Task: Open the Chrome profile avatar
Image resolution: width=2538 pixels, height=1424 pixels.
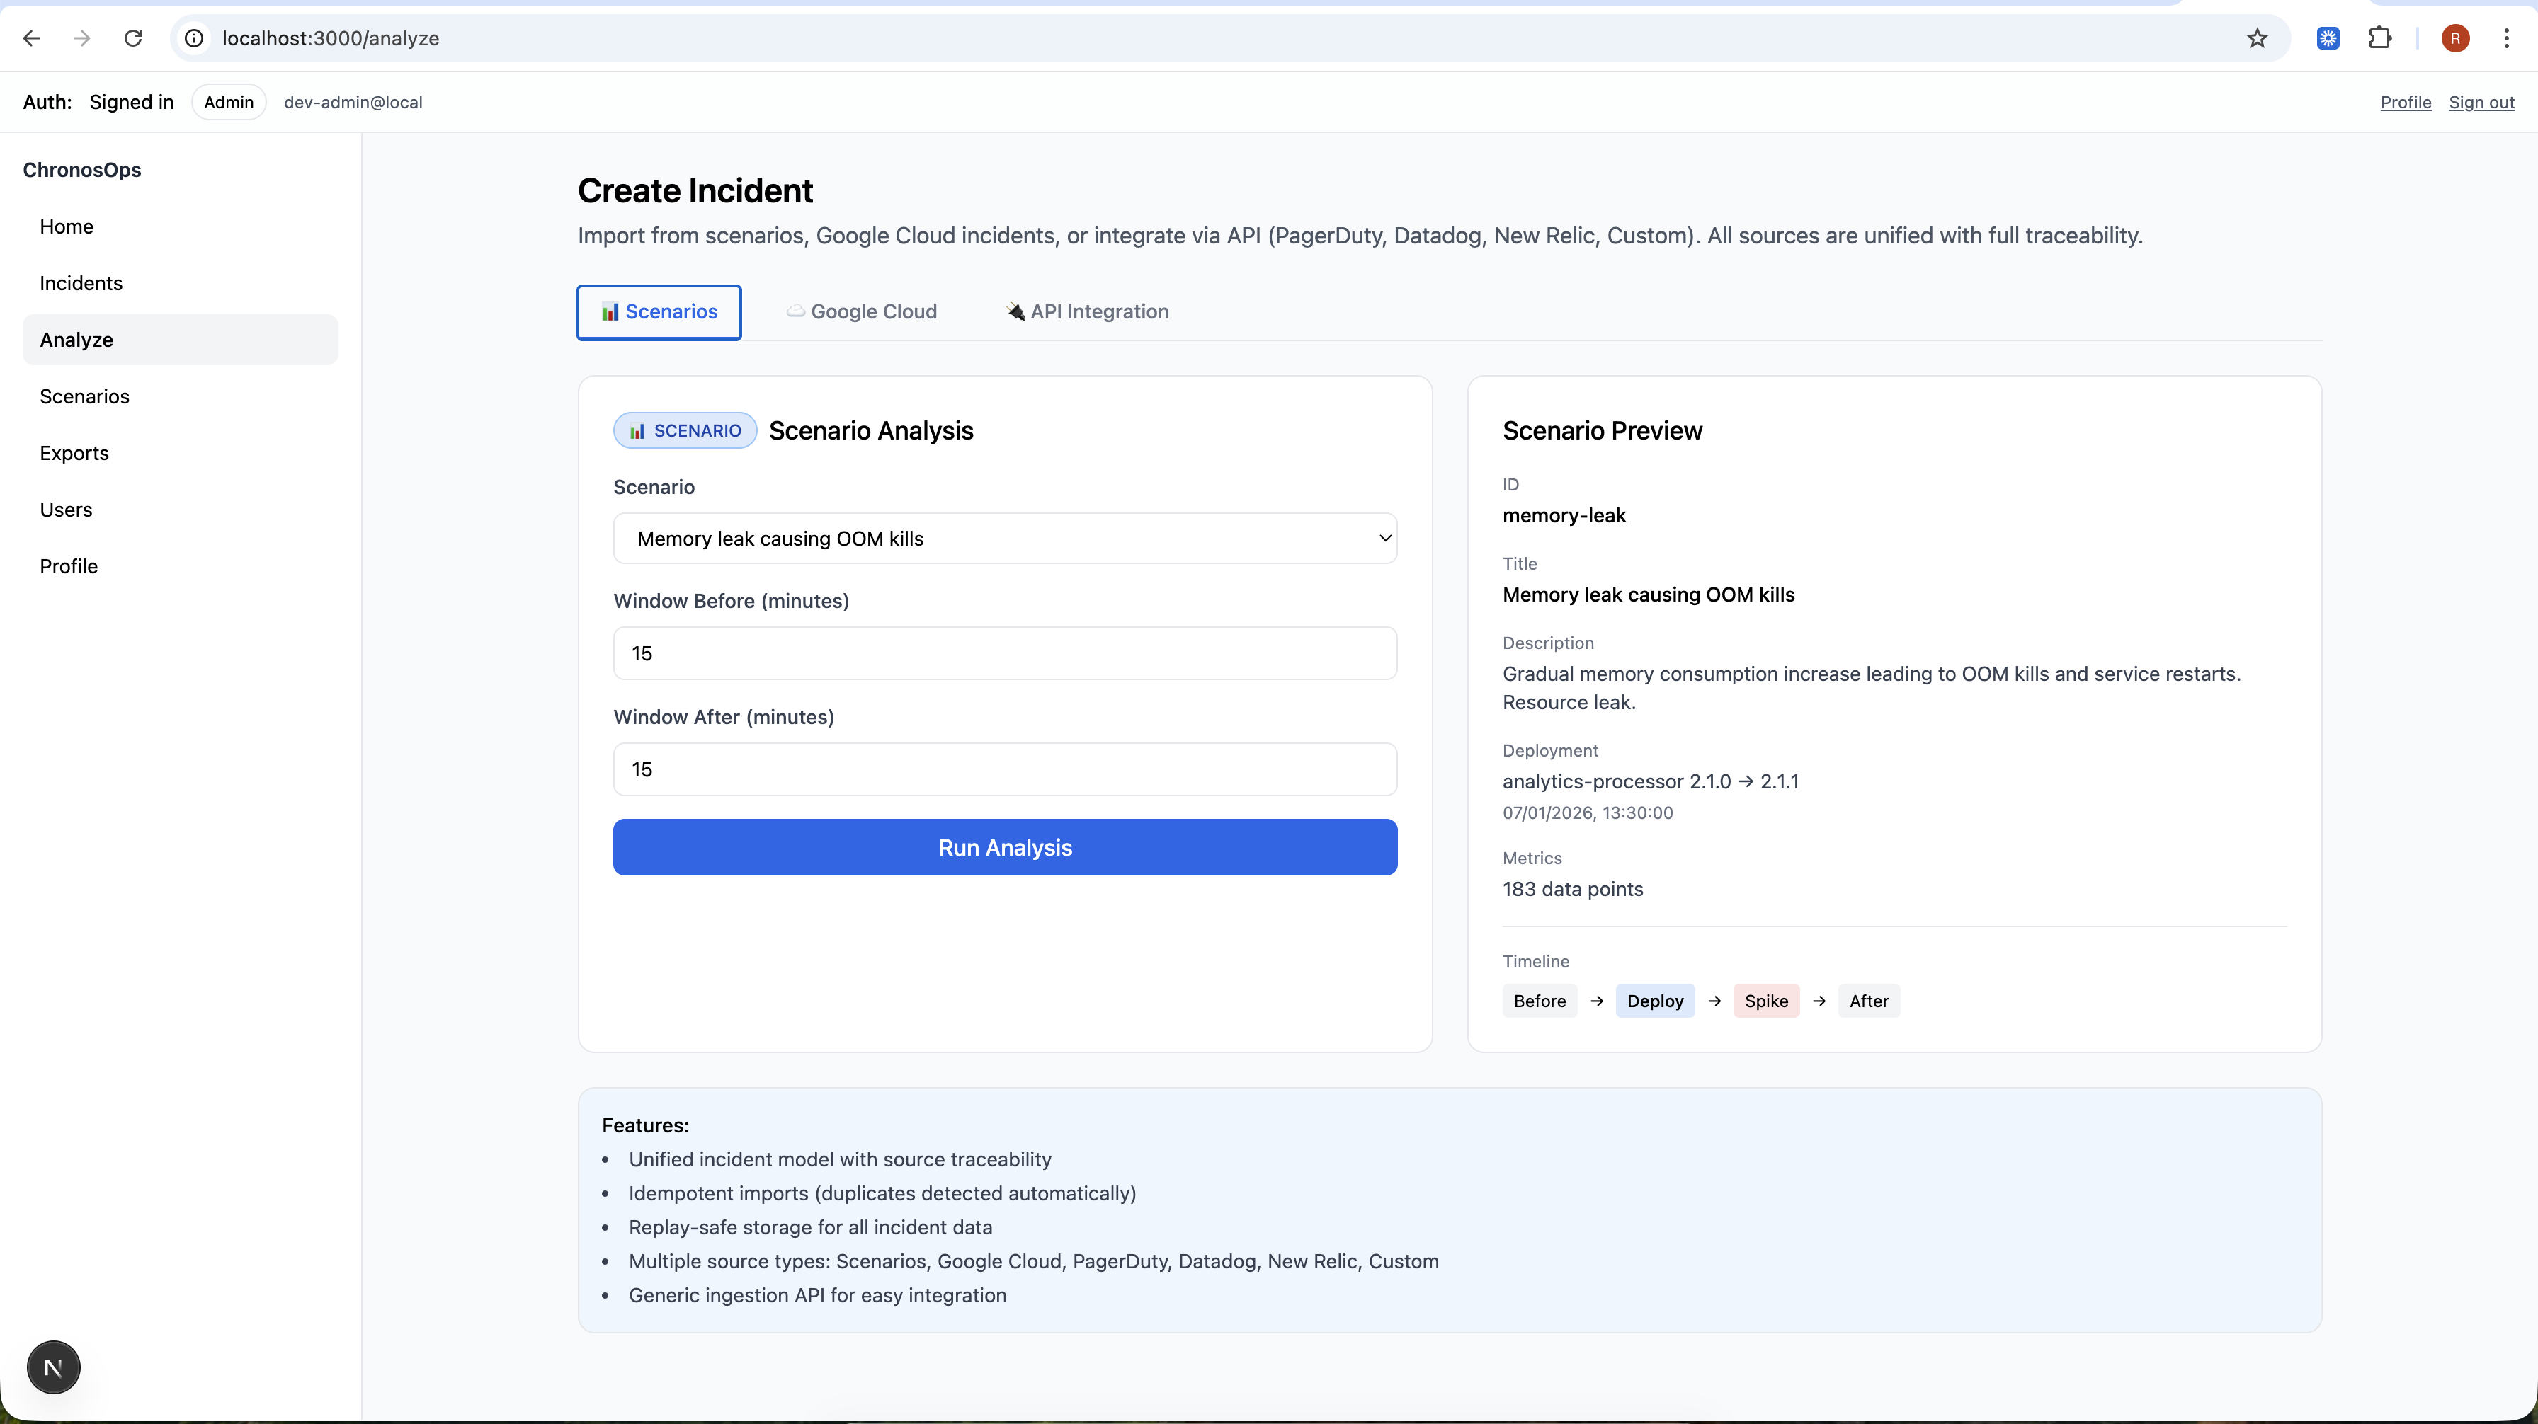Action: pos(2455,38)
